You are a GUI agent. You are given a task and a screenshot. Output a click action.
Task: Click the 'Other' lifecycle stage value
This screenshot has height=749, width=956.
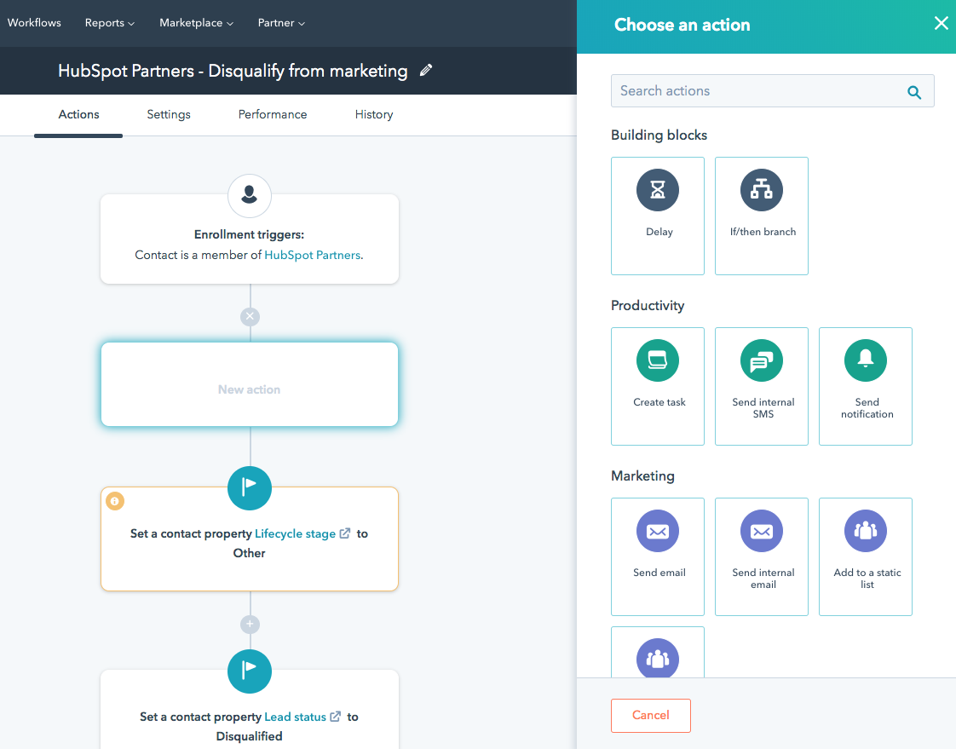click(x=250, y=553)
